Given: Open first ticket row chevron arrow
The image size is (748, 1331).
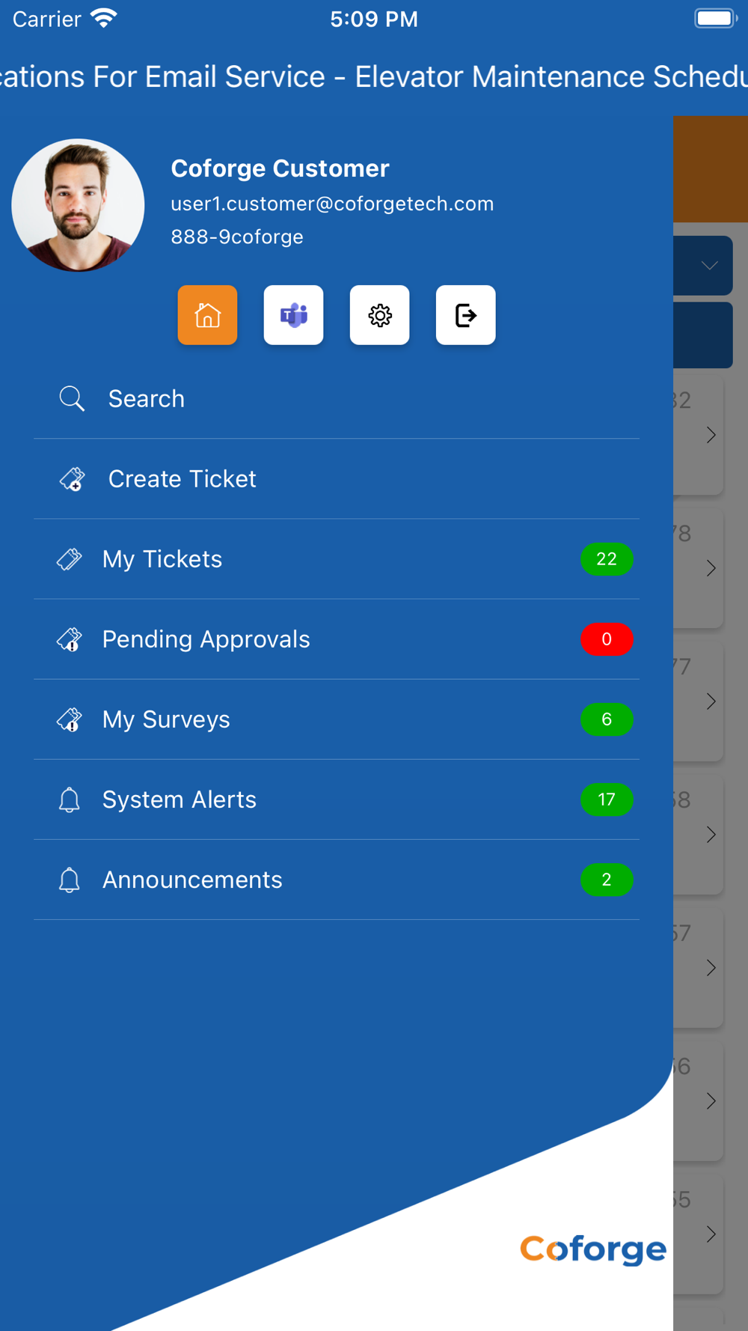Looking at the screenshot, I should click(x=711, y=435).
